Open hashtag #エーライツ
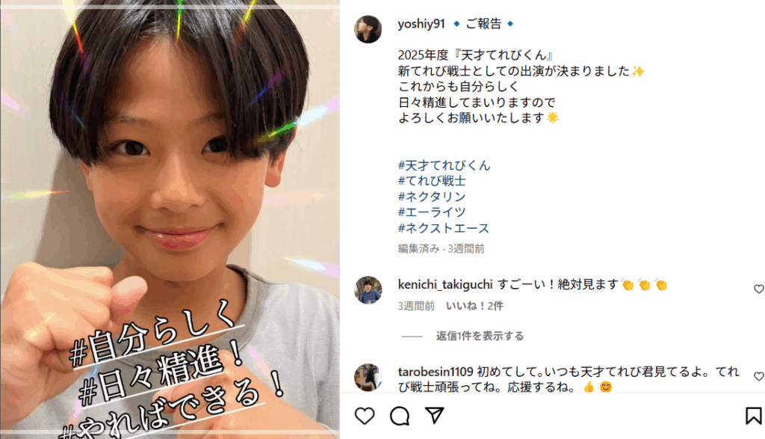765x439 pixels. [432, 212]
